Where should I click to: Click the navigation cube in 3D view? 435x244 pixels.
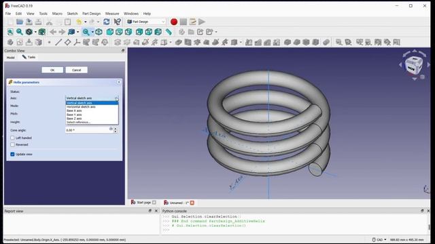pyautogui.click(x=413, y=65)
